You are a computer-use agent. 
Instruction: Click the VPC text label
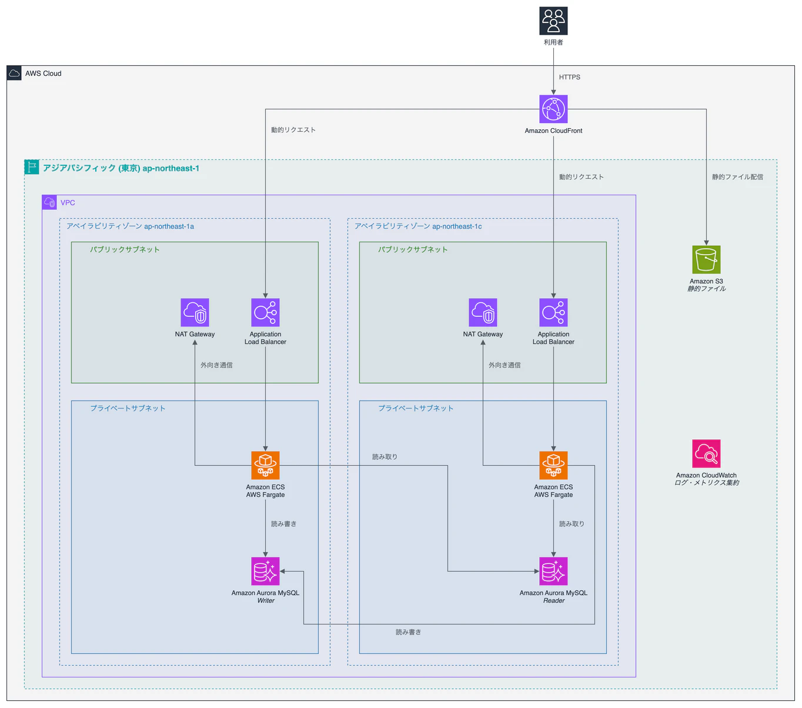coord(68,203)
